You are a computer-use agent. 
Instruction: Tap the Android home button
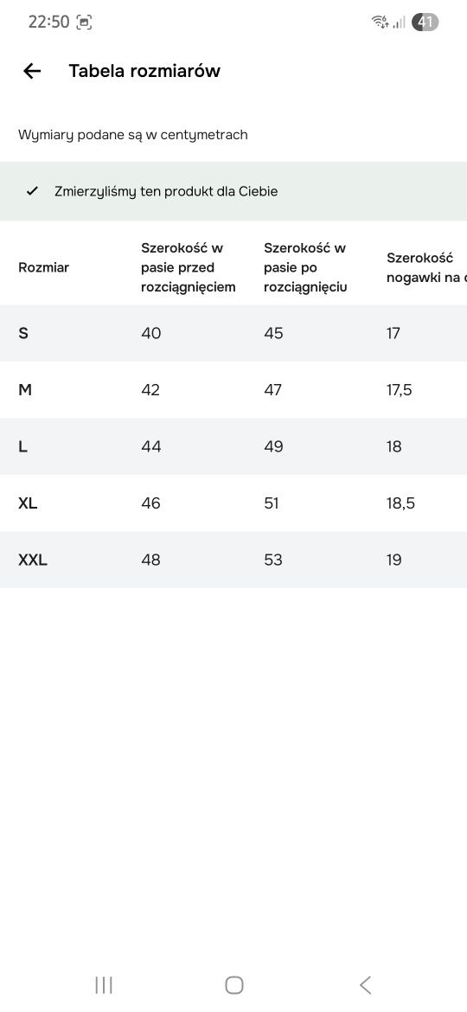[234, 985]
